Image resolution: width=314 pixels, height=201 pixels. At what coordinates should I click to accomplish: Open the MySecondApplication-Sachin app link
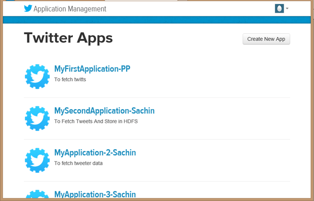tap(104, 111)
